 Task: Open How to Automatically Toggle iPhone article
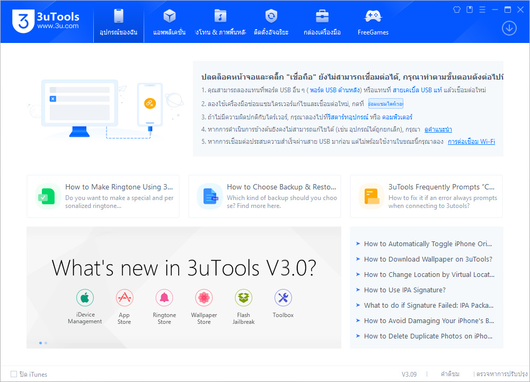coord(428,244)
